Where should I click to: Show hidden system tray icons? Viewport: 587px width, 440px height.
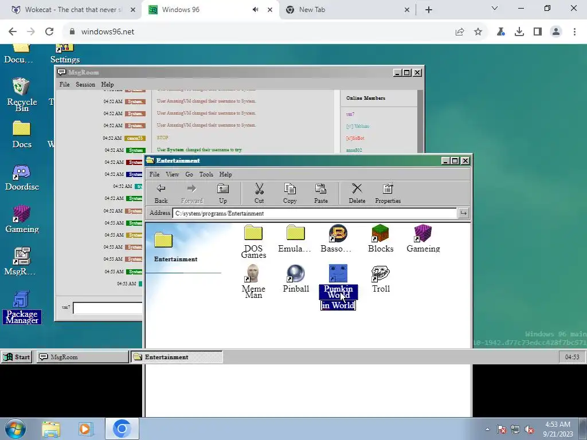point(487,429)
